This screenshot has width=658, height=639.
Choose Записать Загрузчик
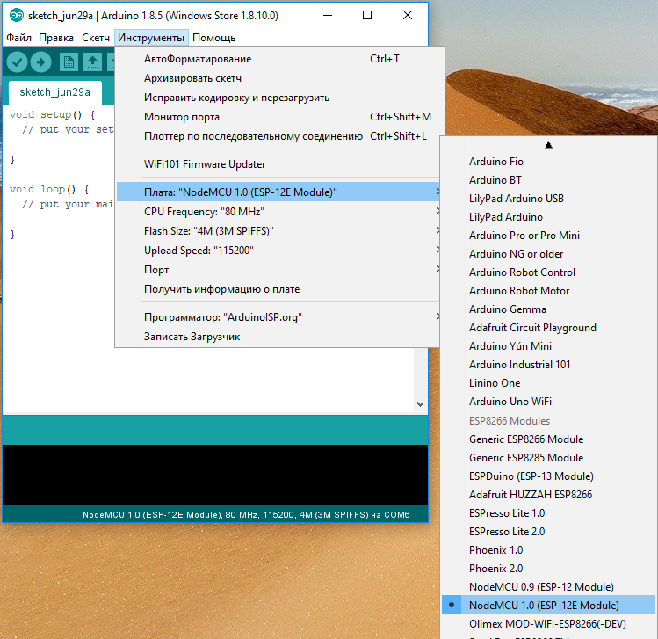[x=278, y=337]
